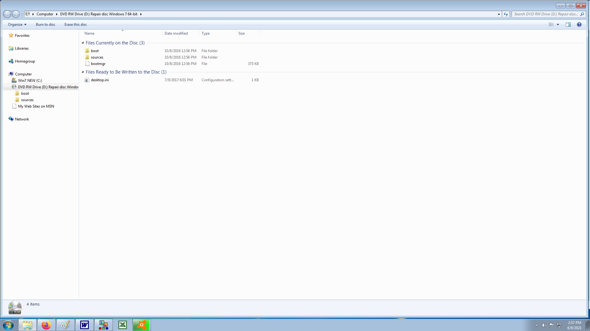Viewport: 590px width, 331px height.
Task: Collapse the Files Currently on the Disc group
Action: [83, 43]
